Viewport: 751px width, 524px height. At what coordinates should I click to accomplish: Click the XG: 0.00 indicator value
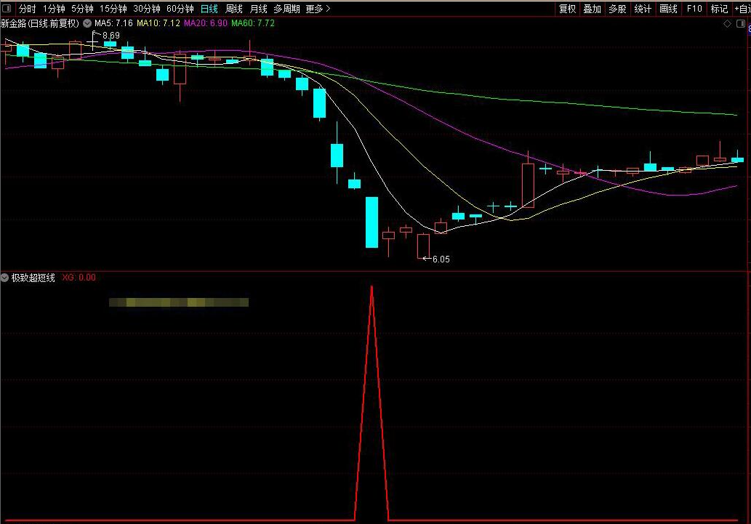pos(79,278)
